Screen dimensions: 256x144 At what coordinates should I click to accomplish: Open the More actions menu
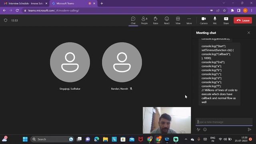coord(189,20)
